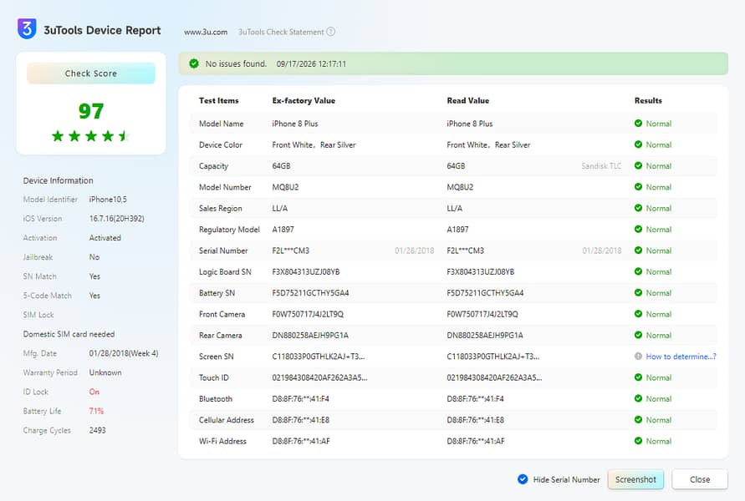Click ex-factory Front Camera value F0W750717J4J2LT9Q
The width and height of the screenshot is (745, 501).
pos(308,314)
